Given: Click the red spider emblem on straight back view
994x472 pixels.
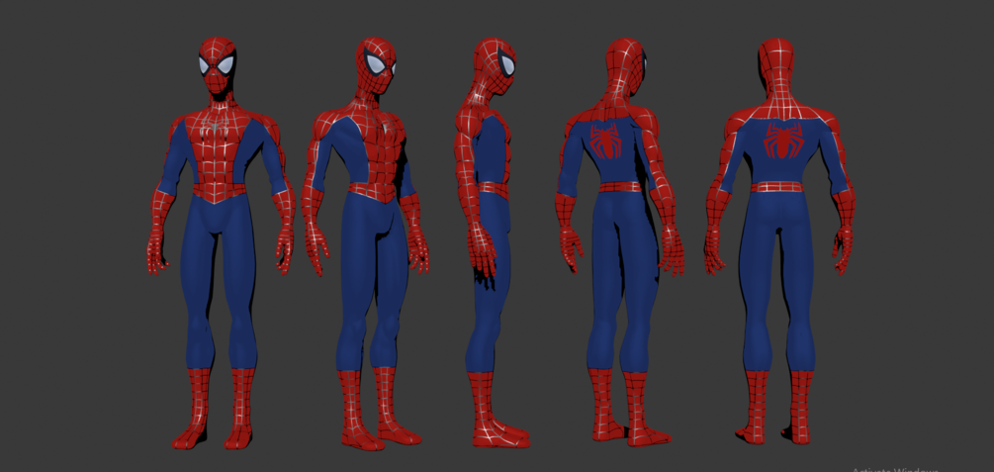Looking at the screenshot, I should point(783,141).
